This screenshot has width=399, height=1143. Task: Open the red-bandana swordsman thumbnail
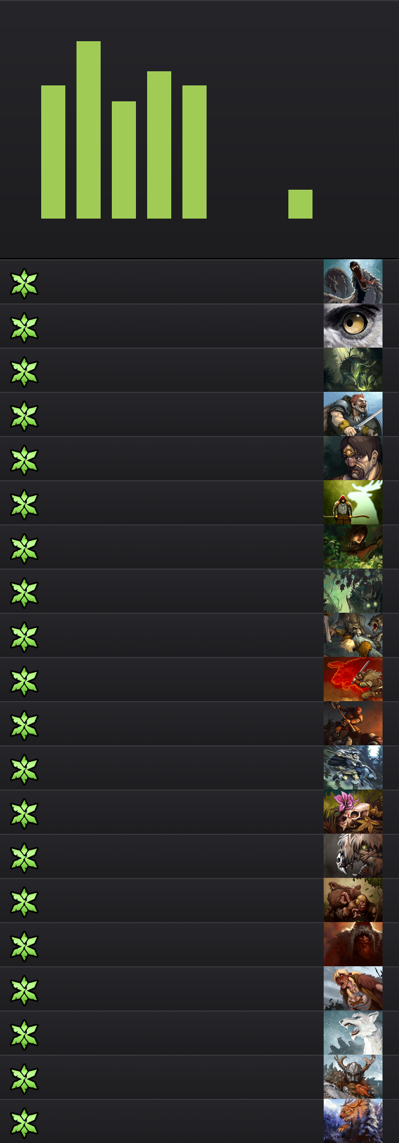pyautogui.click(x=353, y=414)
